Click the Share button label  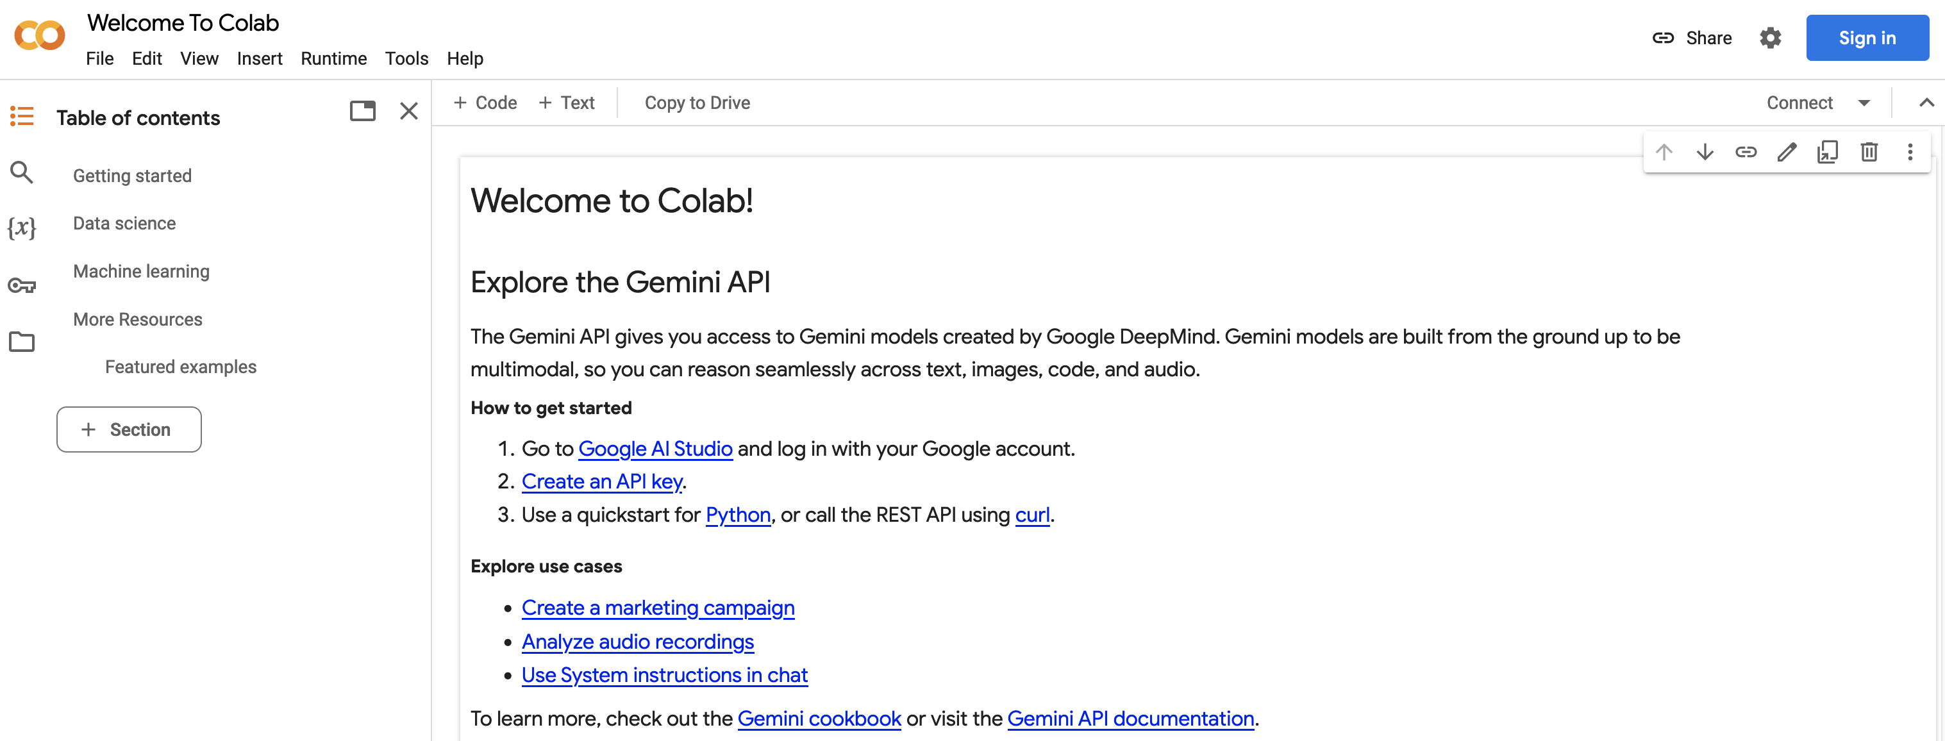click(1708, 38)
